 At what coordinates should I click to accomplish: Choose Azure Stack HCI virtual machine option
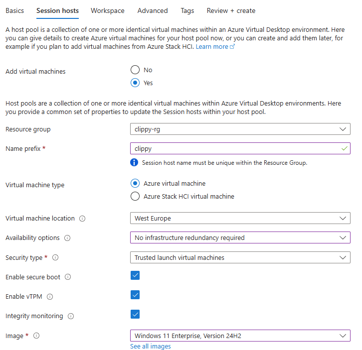pyautogui.click(x=135, y=196)
